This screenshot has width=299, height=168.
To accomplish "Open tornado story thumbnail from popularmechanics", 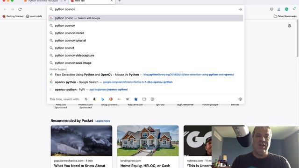I will click(81, 141).
